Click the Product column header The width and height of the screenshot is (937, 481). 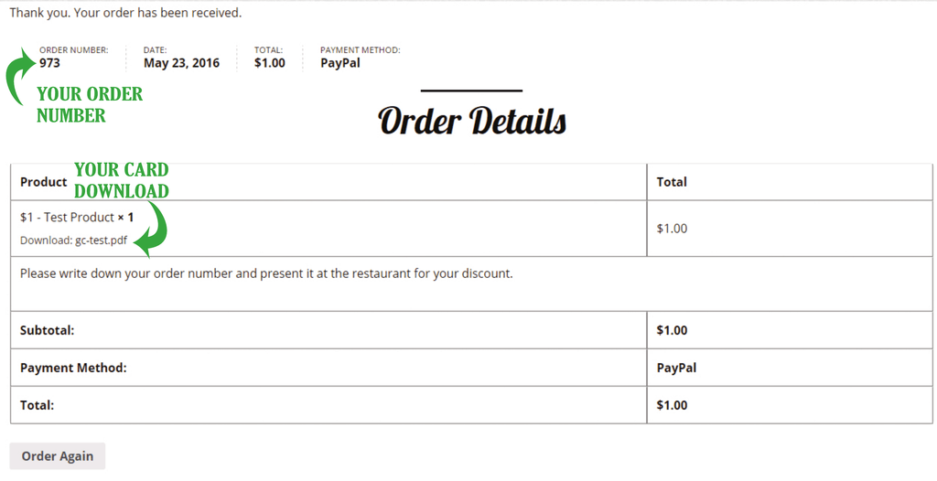click(44, 182)
